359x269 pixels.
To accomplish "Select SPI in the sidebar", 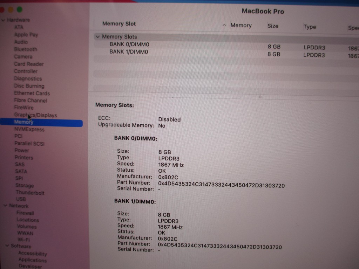I will 19,178.
